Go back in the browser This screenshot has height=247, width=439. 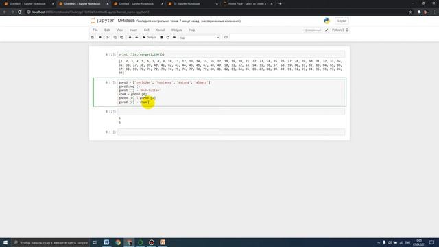click(5, 12)
